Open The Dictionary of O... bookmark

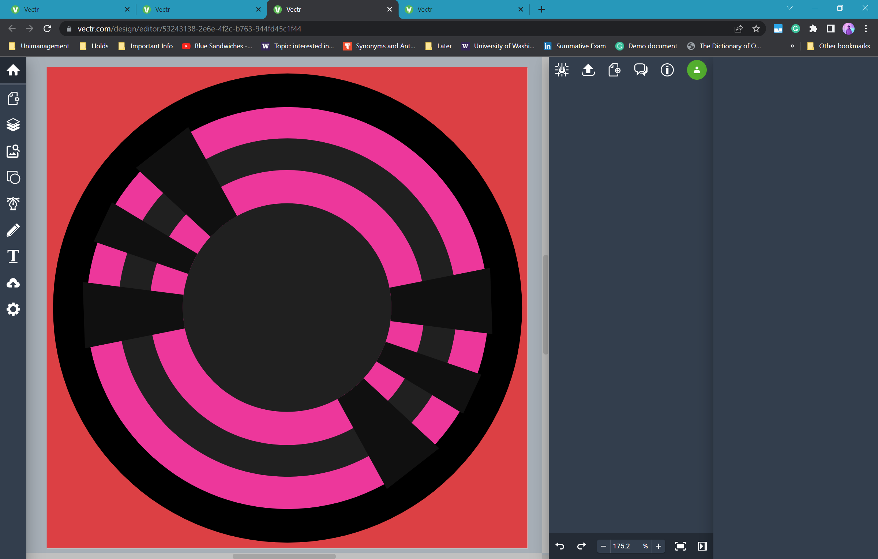(724, 46)
